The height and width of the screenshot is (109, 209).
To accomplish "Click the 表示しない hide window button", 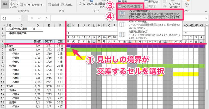I will [152, 2].
